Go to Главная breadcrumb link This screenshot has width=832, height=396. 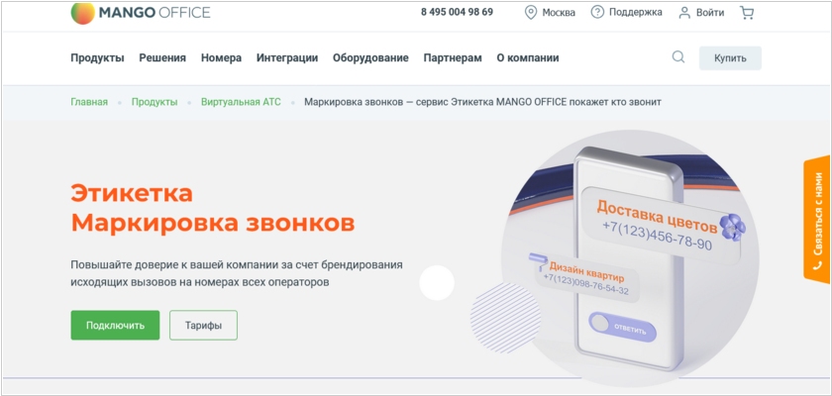pyautogui.click(x=89, y=102)
